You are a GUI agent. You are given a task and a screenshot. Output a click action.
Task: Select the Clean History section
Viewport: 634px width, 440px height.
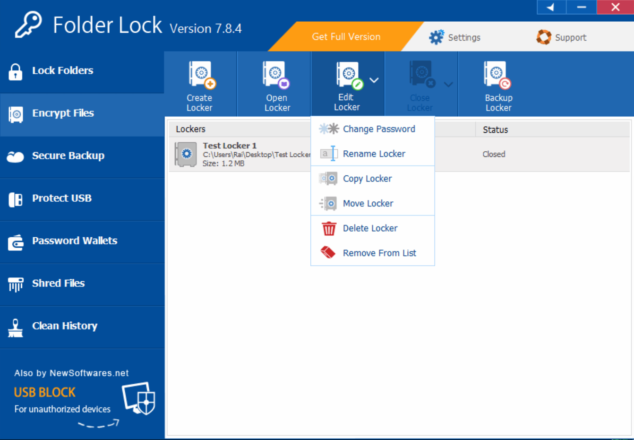[x=64, y=326]
